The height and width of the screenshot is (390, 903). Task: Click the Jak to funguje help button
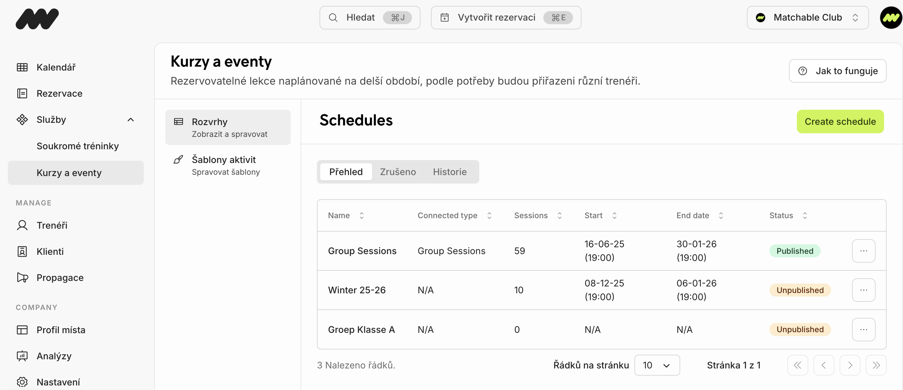point(837,71)
